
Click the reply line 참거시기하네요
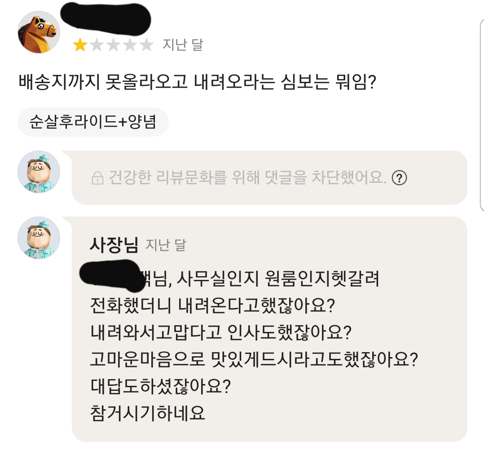tap(147, 413)
